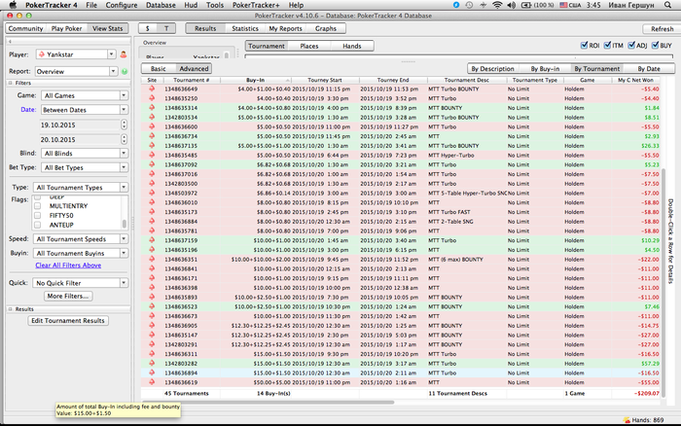Click site icon for tournament 1348636523
Screen dimensions: 681x426
pos(152,306)
